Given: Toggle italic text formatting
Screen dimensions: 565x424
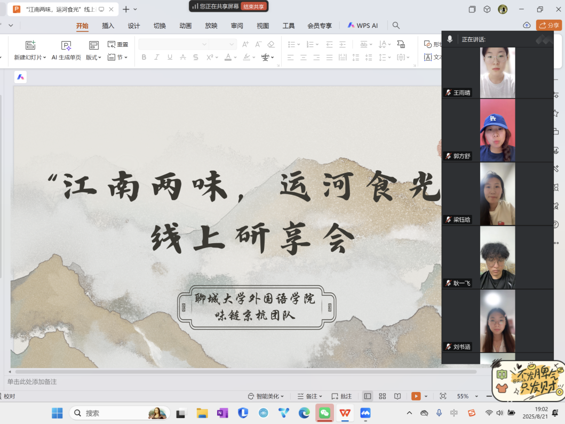Looking at the screenshot, I should coord(157,57).
